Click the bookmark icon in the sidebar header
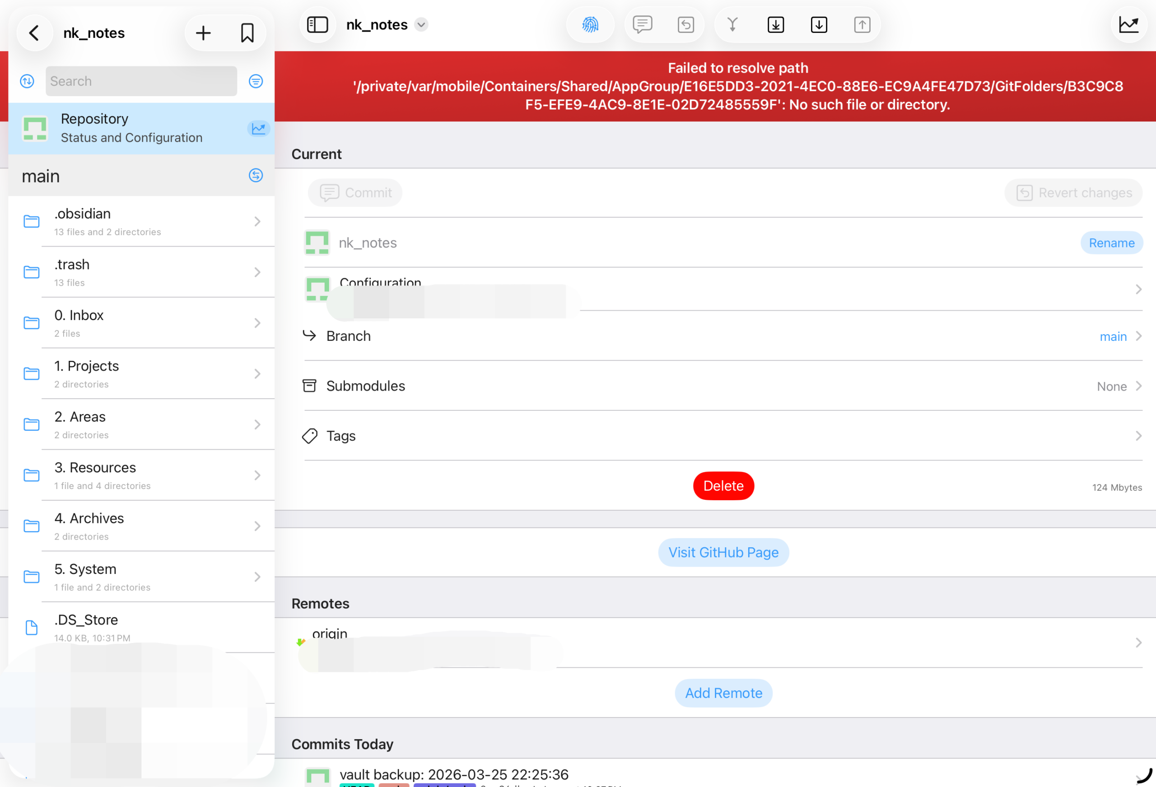This screenshot has width=1156, height=787. 247,33
